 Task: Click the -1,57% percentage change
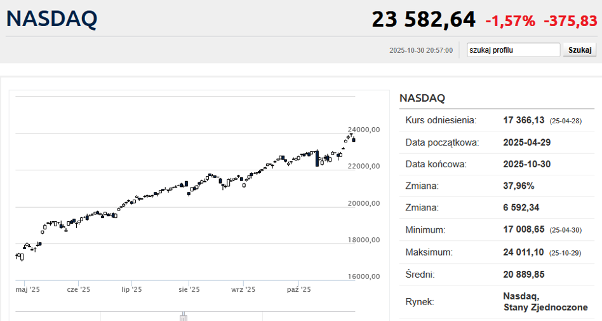510,21
